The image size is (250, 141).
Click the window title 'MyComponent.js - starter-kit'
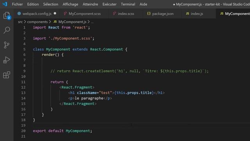[198, 4]
